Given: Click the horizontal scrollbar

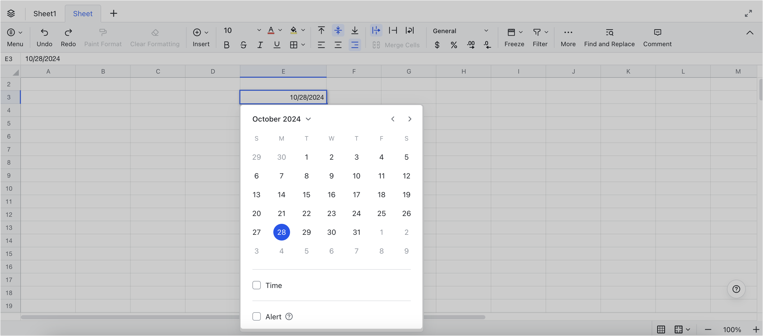Looking at the screenshot, I should click(253, 317).
